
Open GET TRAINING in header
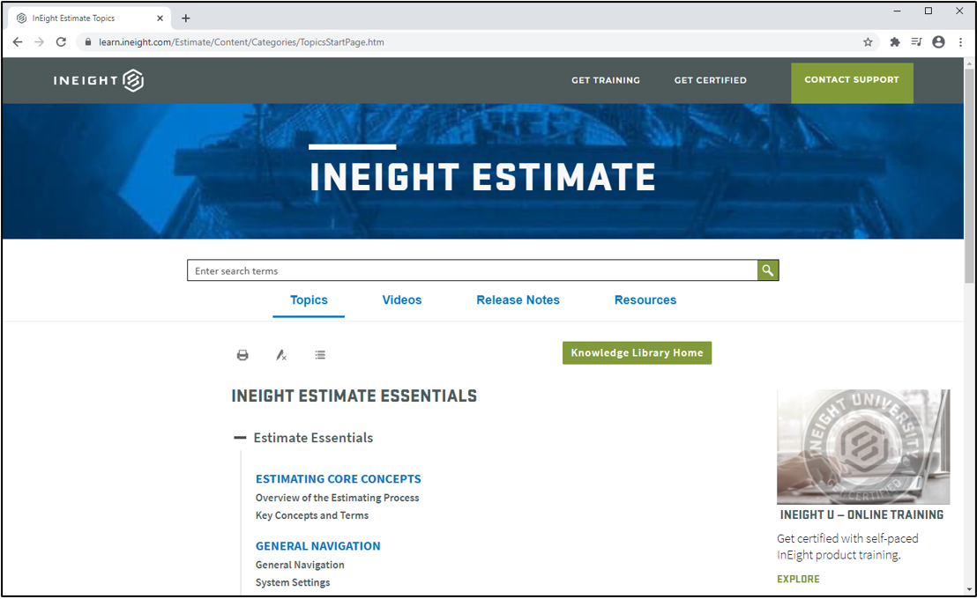pyautogui.click(x=606, y=80)
